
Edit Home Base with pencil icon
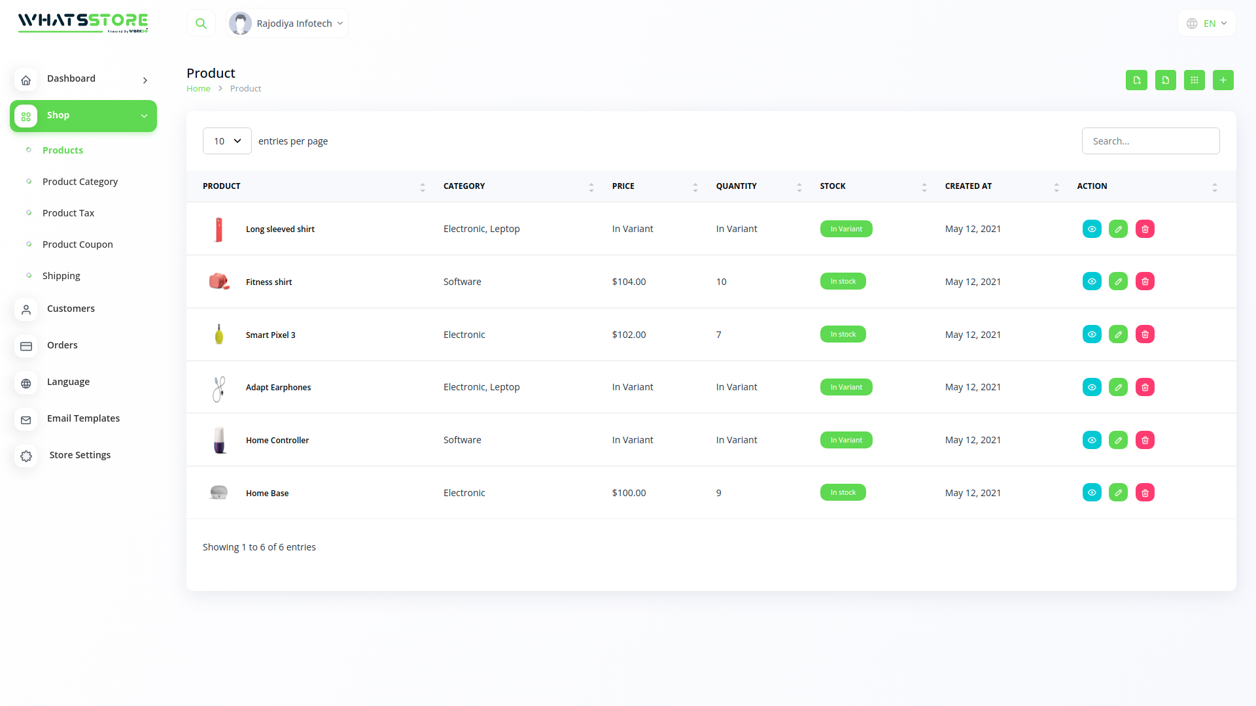pyautogui.click(x=1118, y=493)
